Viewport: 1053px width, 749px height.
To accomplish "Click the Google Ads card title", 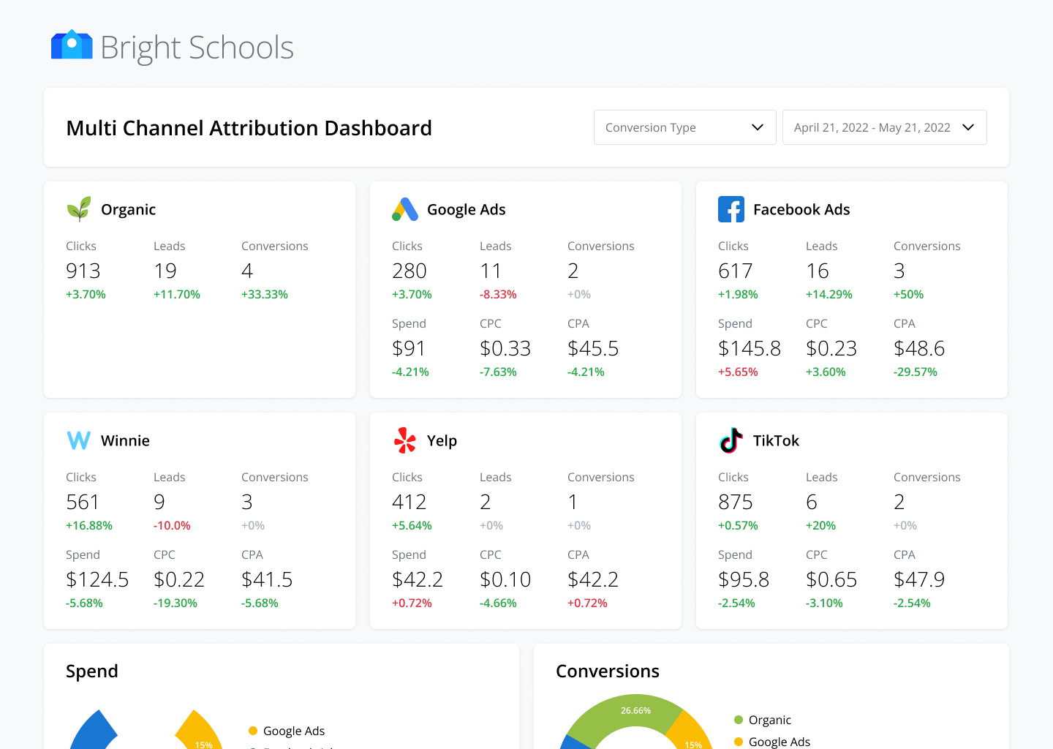I will click(x=467, y=210).
